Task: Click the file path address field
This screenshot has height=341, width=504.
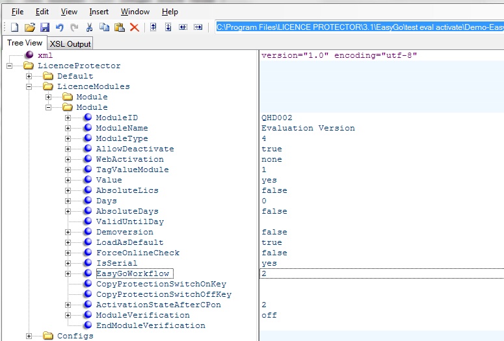Action: click(360, 27)
